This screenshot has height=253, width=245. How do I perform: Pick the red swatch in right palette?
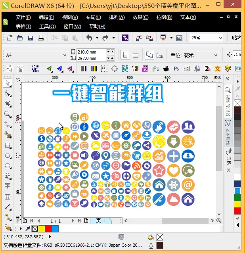[x=237, y=211]
